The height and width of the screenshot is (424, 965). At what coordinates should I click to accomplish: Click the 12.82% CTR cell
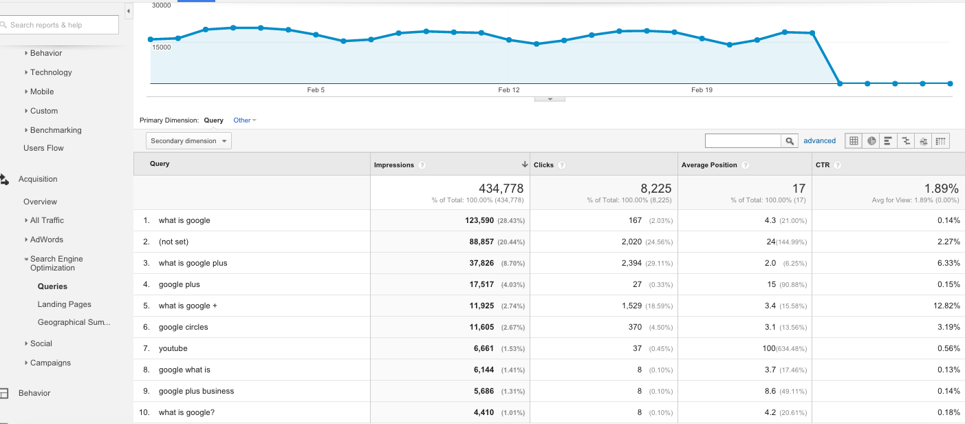coord(947,306)
